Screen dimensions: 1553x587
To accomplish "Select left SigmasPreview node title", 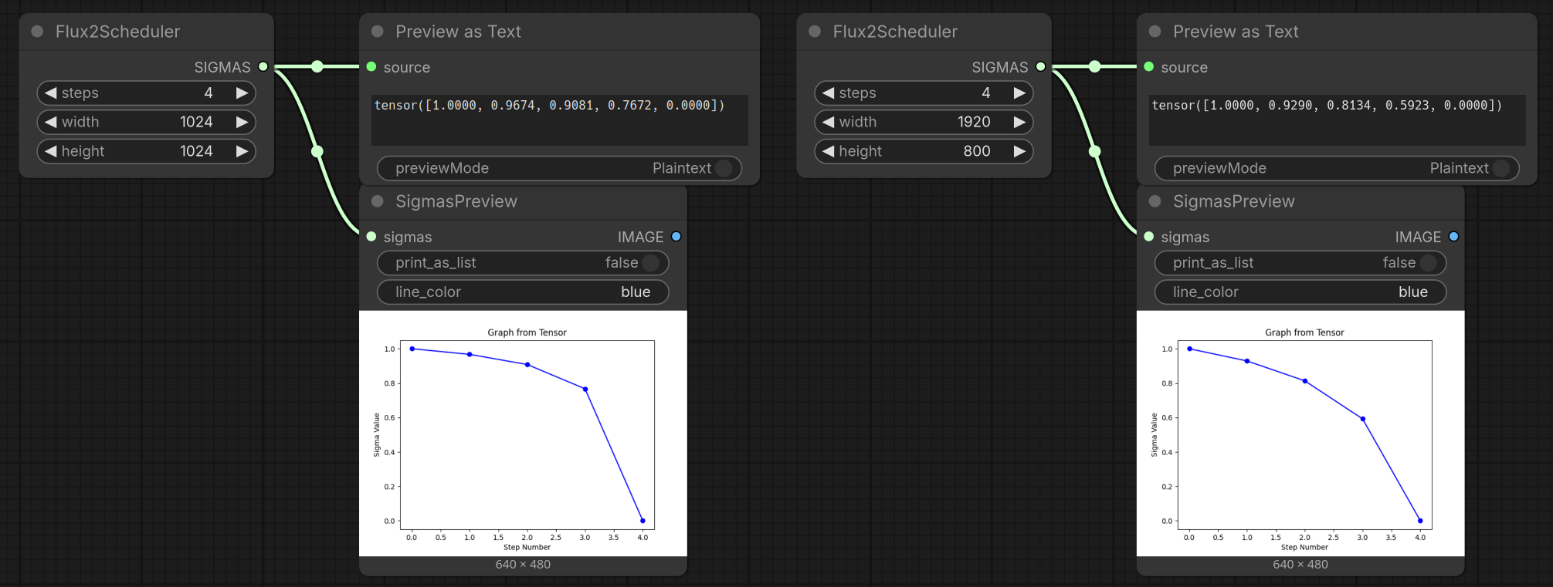I will [456, 201].
